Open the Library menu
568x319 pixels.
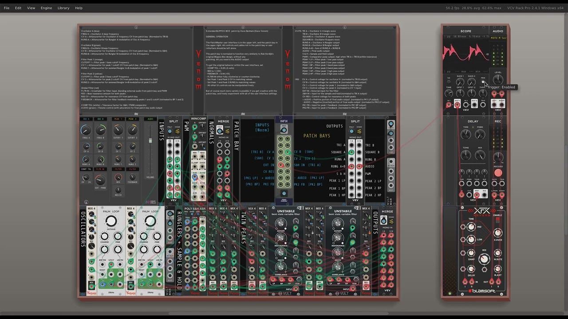(x=63, y=8)
